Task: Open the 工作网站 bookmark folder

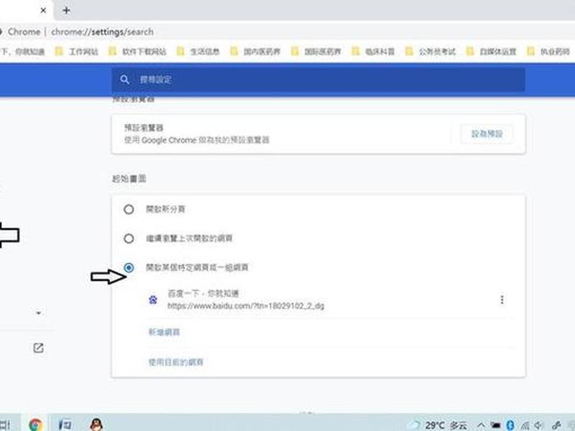Action: pyautogui.click(x=77, y=51)
